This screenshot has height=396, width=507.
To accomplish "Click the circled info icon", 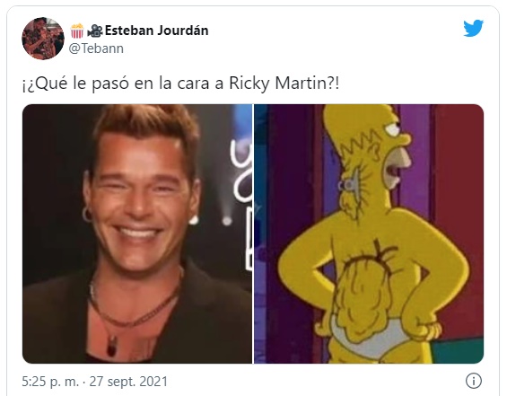I will pos(474,381).
